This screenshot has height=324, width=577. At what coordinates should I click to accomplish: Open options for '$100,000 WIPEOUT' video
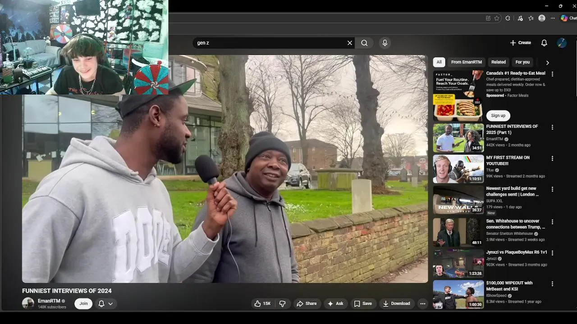click(552, 284)
